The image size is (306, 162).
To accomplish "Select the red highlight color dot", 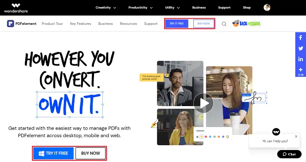I will coord(206,137).
